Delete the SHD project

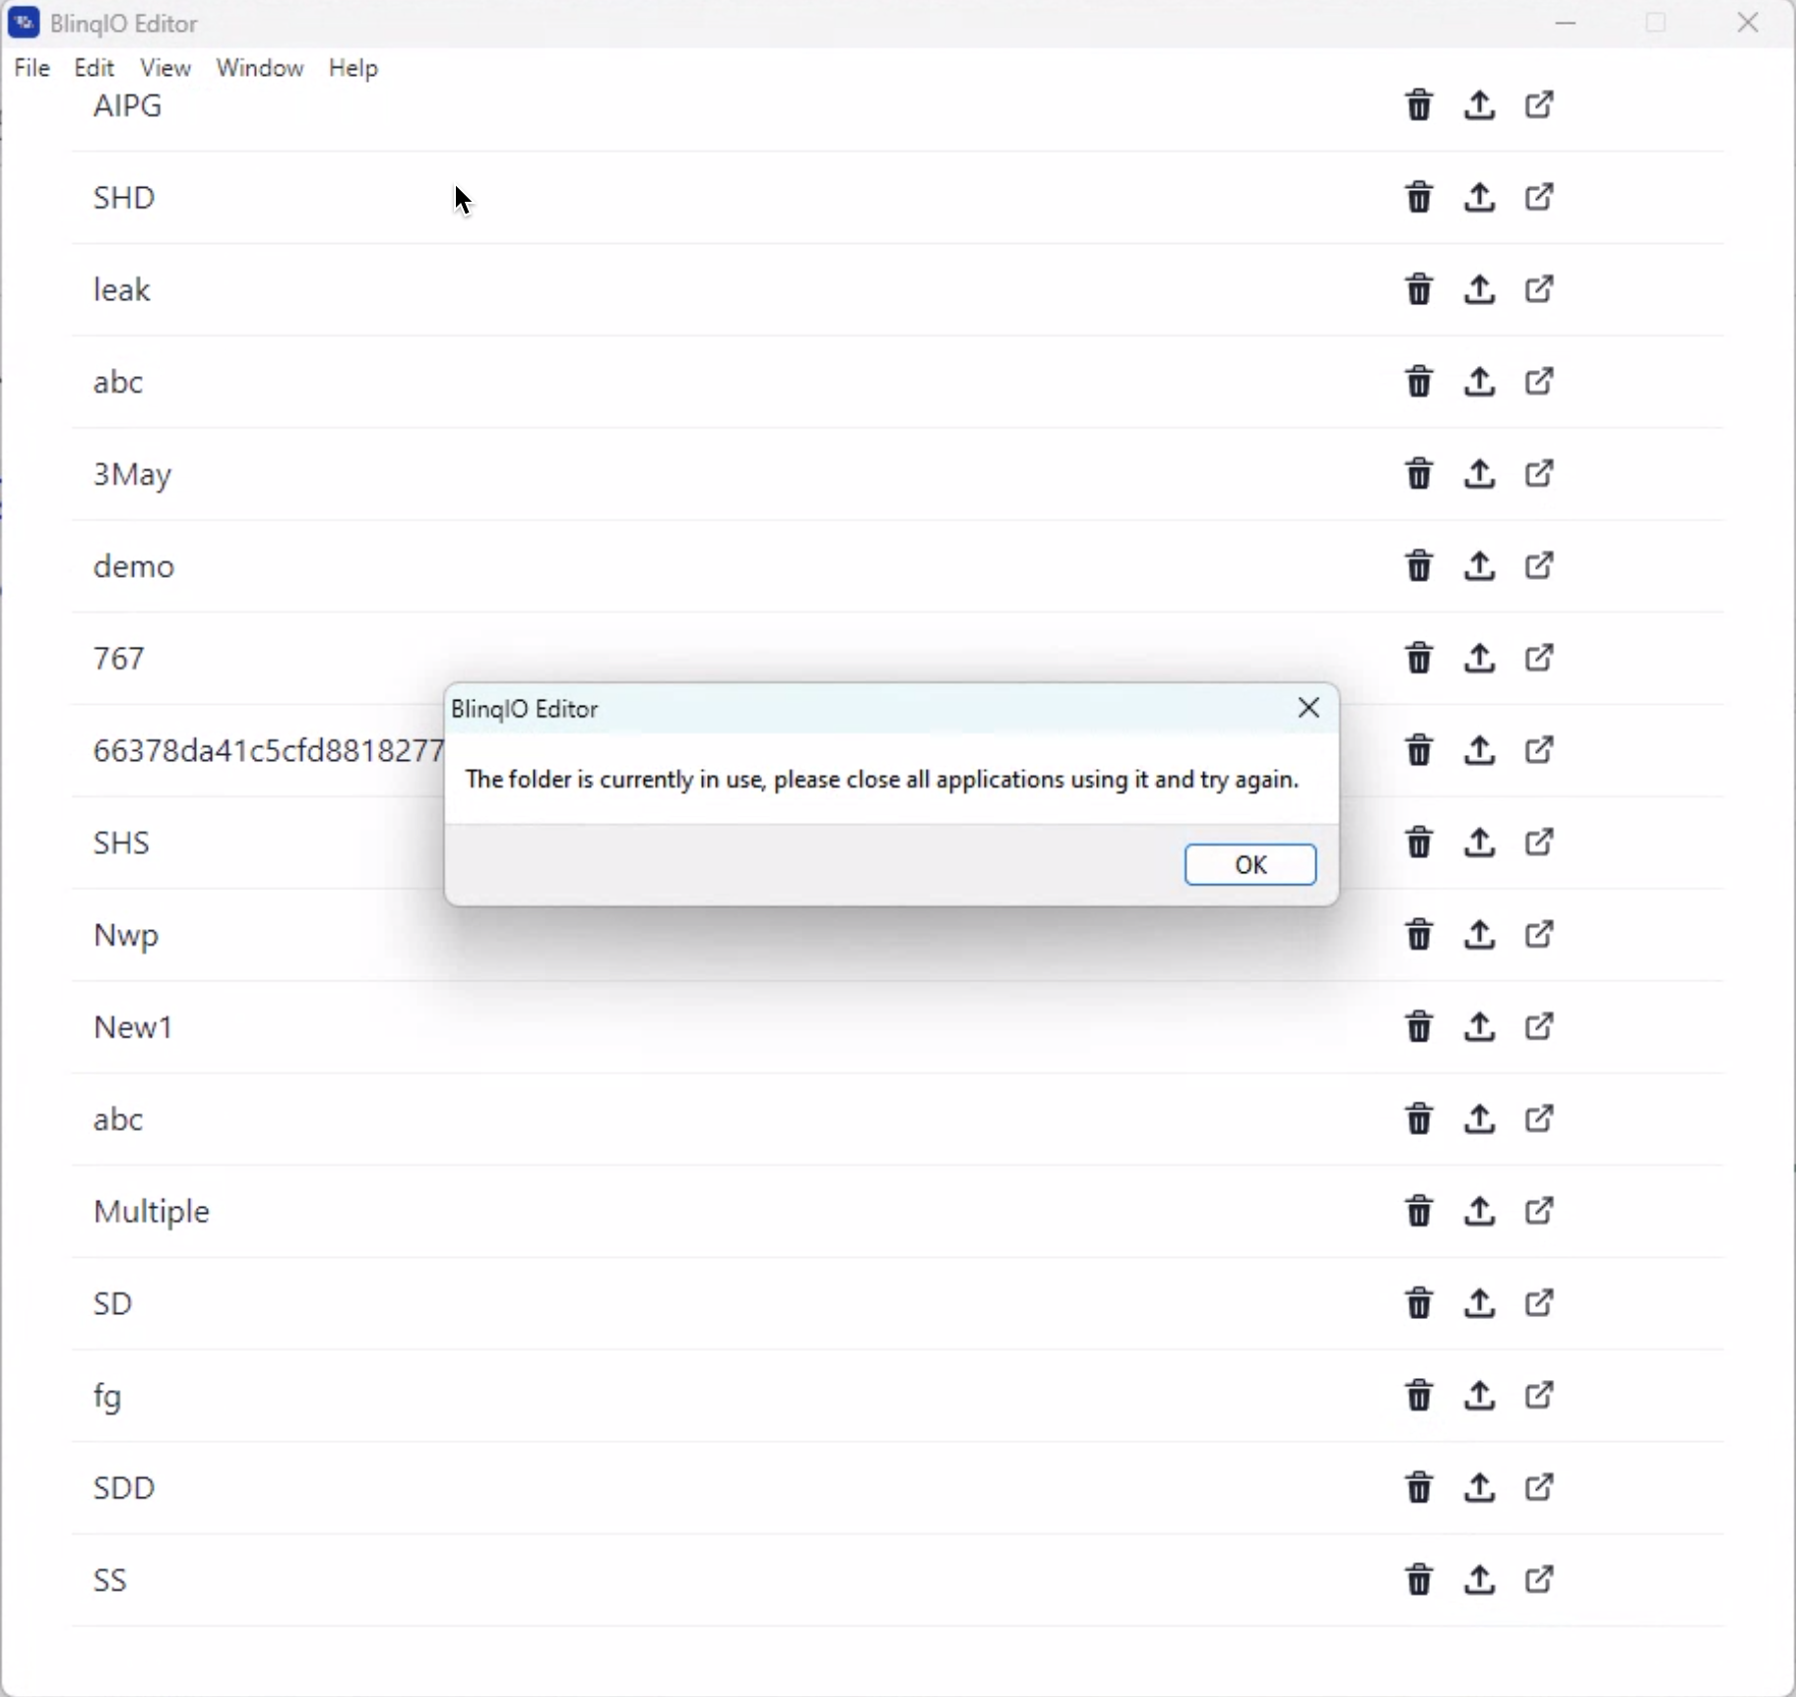pyautogui.click(x=1419, y=198)
